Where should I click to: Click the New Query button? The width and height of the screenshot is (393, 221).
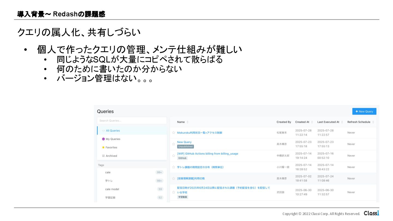click(x=364, y=111)
